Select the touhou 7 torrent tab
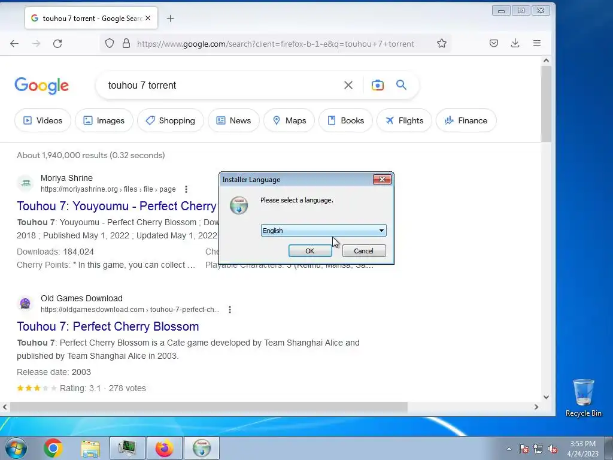Image resolution: width=613 pixels, height=460 pixels. click(92, 18)
